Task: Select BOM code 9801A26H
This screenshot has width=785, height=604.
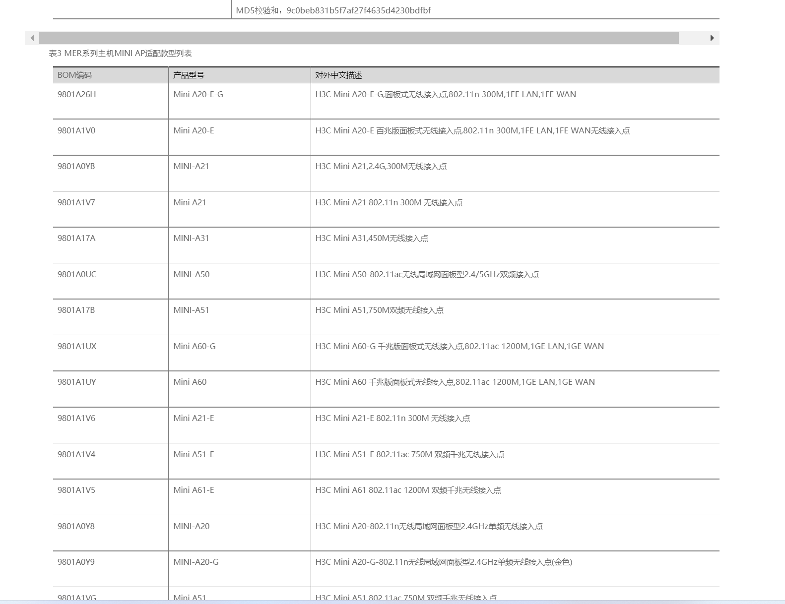Action: tap(76, 94)
